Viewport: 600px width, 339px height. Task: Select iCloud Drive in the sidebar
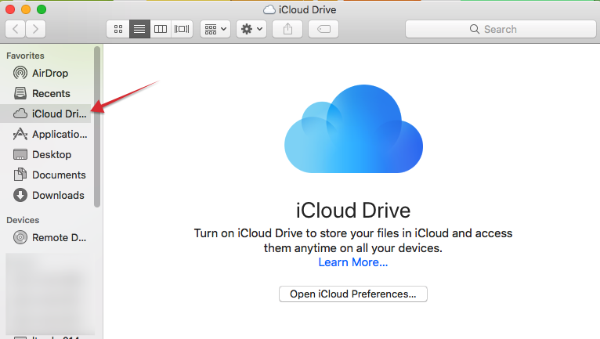pyautogui.click(x=45, y=114)
